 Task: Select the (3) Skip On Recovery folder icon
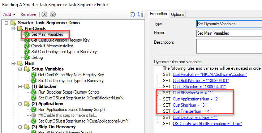(27, 127)
